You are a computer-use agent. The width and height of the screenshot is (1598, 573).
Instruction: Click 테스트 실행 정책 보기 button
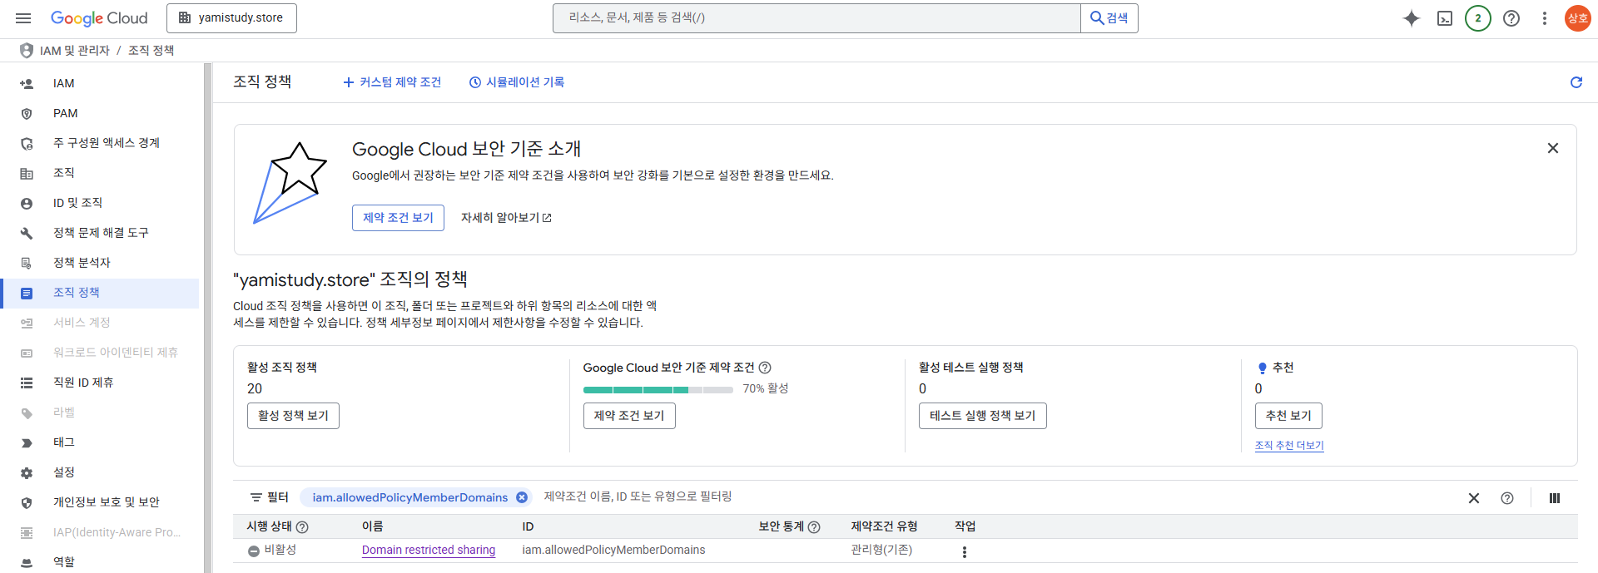tap(983, 416)
